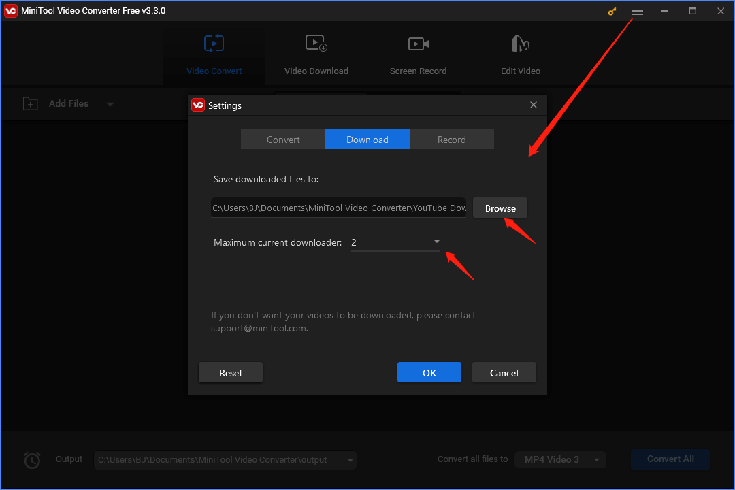Maximize the MiniTool window
The width and height of the screenshot is (735, 490).
(x=692, y=11)
